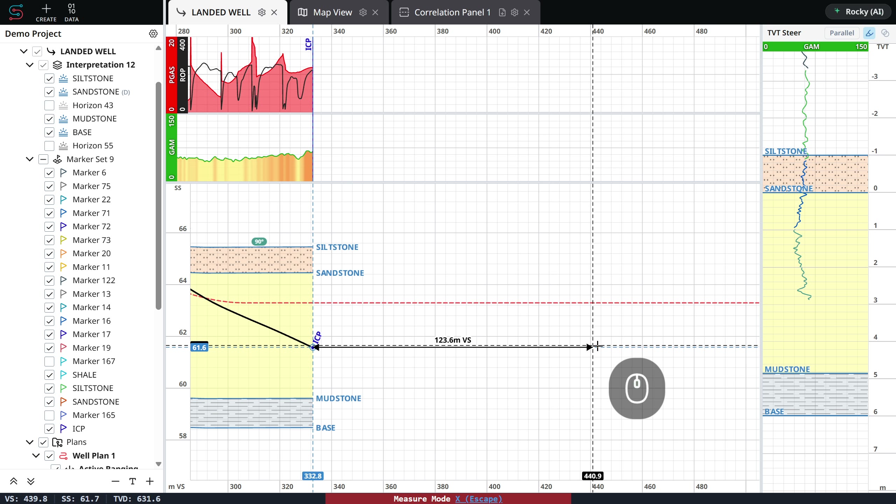
Task: Open Correlation Panel 1 settings gear
Action: click(514, 13)
